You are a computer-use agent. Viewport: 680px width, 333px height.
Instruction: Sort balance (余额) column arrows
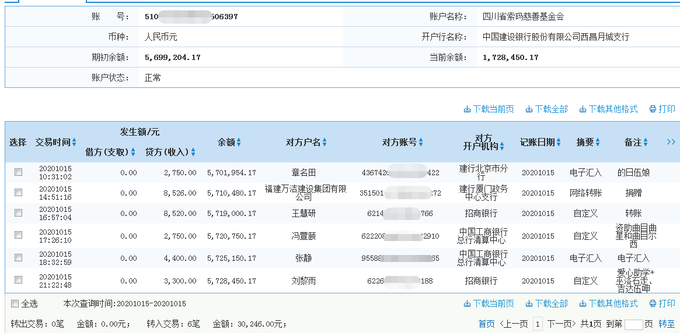tap(239, 142)
